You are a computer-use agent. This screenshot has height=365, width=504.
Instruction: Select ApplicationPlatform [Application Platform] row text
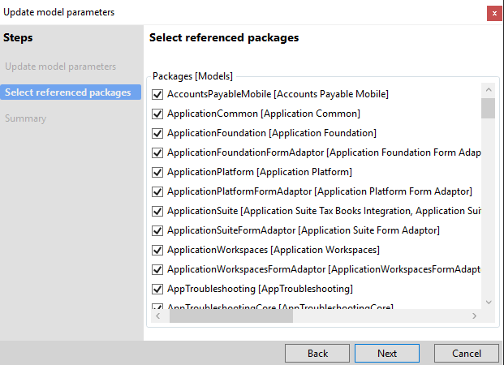click(260, 172)
